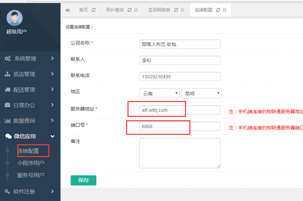Open the 昆明 city dropdown
The width and height of the screenshot is (303, 201).
click(x=201, y=93)
